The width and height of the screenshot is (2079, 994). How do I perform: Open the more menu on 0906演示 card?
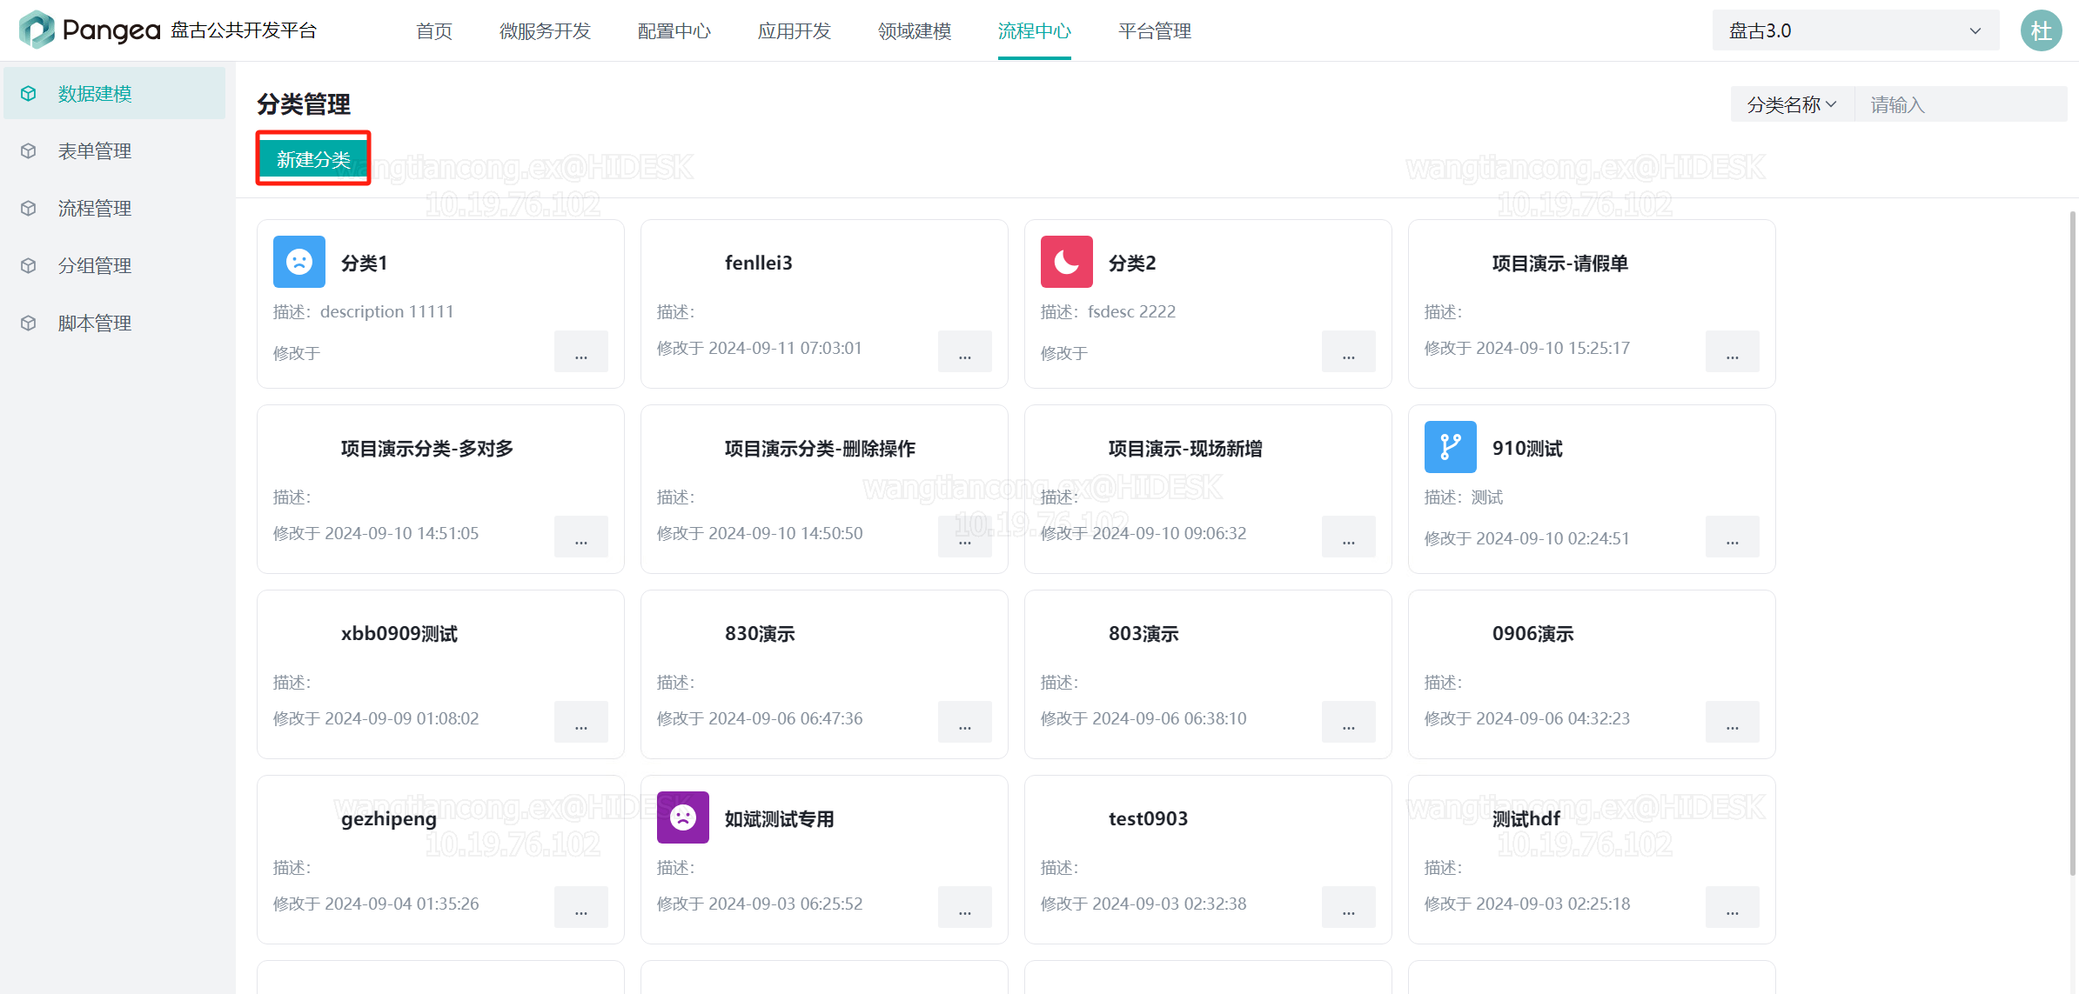click(1733, 722)
